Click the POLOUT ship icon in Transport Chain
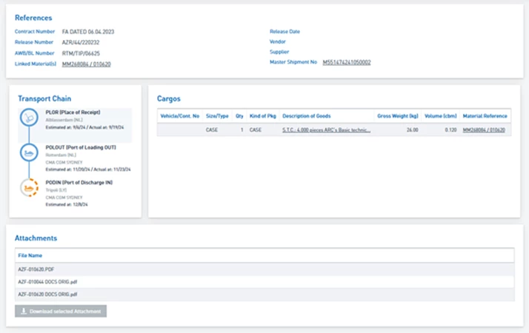The height and width of the screenshot is (333, 529). click(29, 152)
